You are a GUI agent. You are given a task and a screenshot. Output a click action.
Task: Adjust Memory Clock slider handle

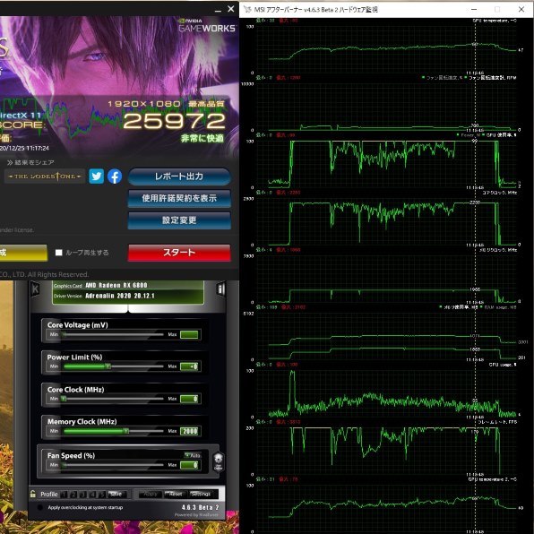[126, 431]
